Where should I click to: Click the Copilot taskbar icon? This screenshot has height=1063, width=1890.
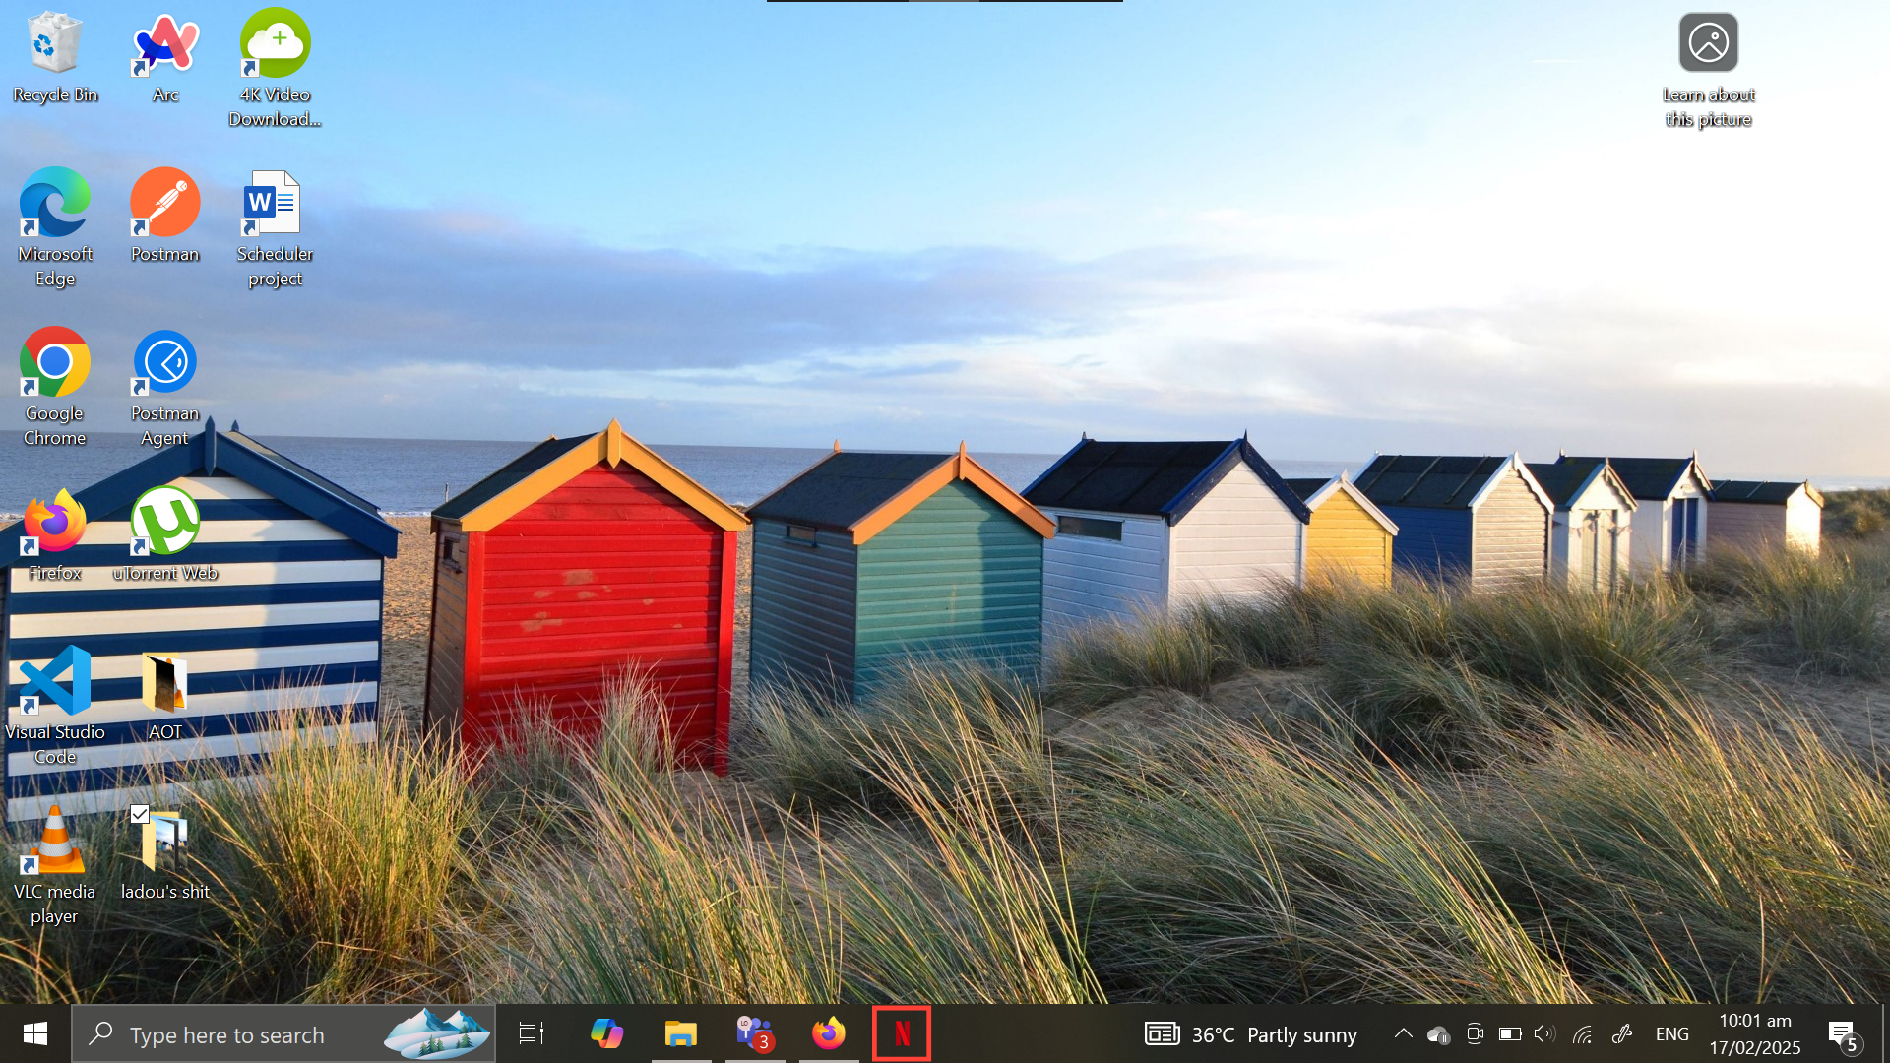606,1034
